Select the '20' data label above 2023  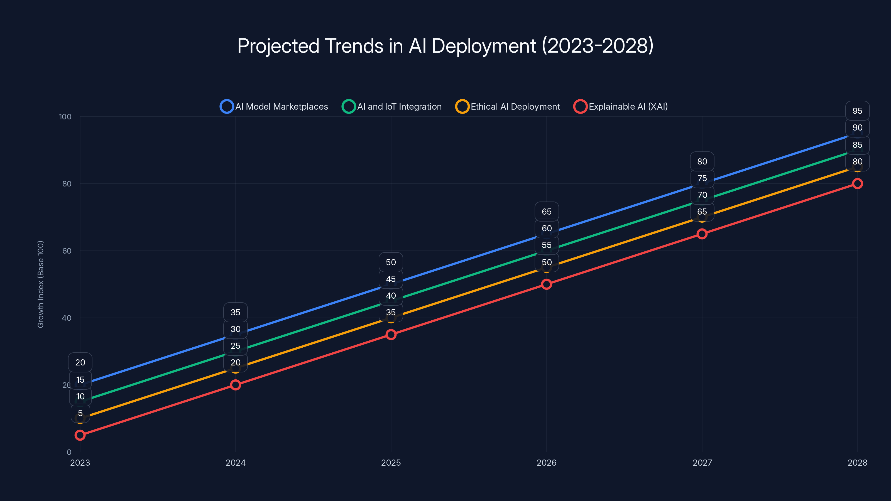click(80, 362)
